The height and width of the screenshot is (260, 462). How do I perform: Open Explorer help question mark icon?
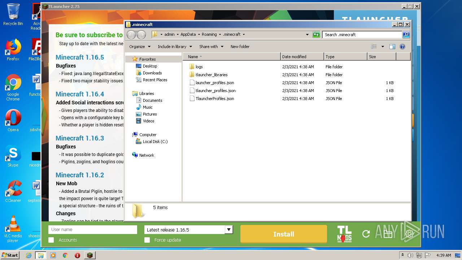[402, 47]
